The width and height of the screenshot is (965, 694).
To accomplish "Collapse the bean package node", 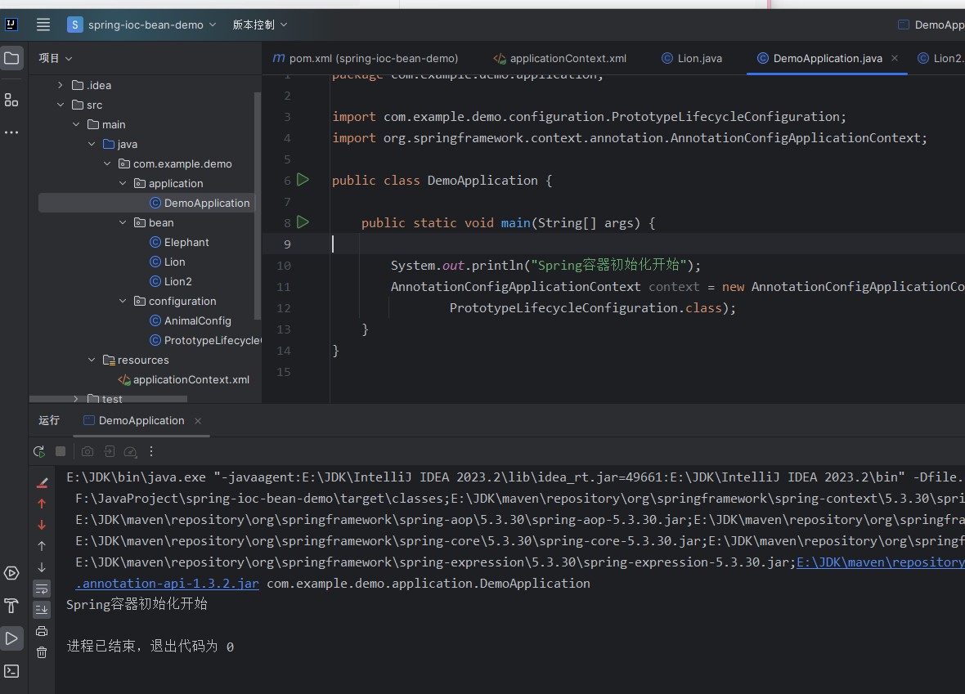I will [123, 222].
